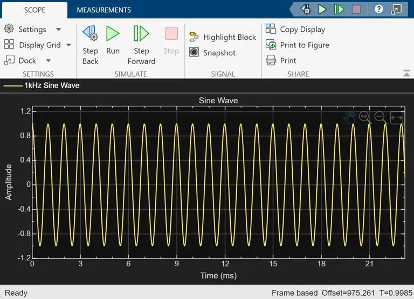Click the Highlight Block icon
The width and height of the screenshot is (414, 299).
tap(194, 37)
